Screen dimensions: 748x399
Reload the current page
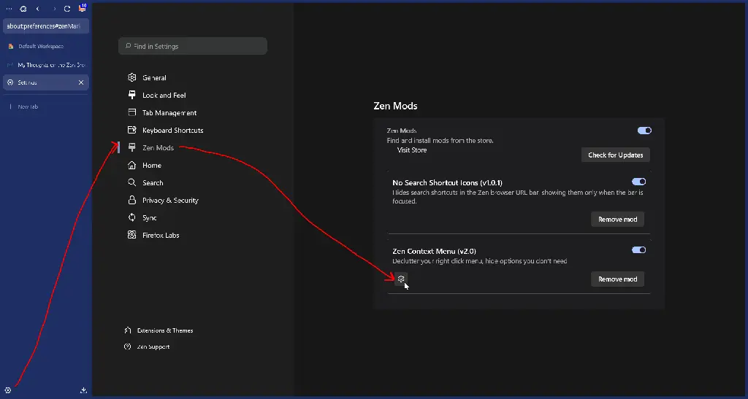(x=67, y=9)
